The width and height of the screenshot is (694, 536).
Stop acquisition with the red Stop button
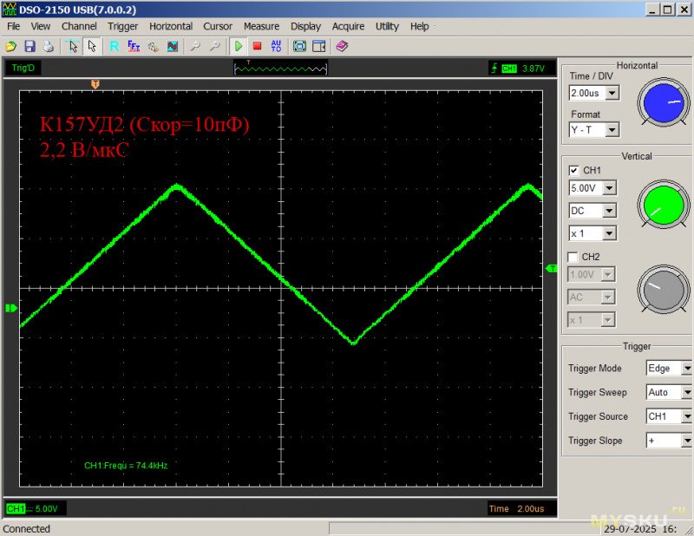click(x=257, y=46)
